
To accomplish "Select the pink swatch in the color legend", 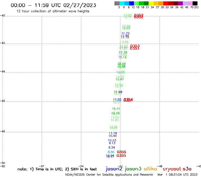I will tap(190, 3).
